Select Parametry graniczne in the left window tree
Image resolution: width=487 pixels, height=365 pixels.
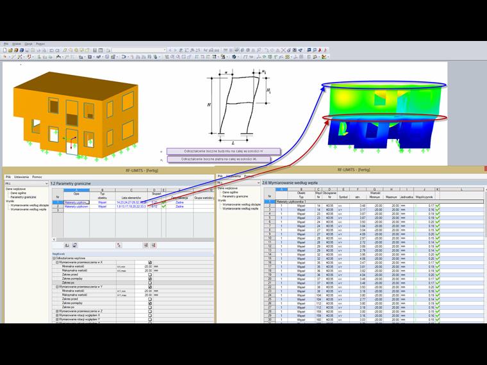coord(23,197)
